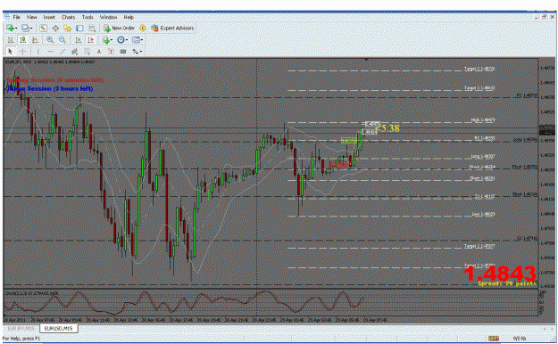Open the Tools menu
The width and height of the screenshot is (558, 344).
tap(87, 17)
